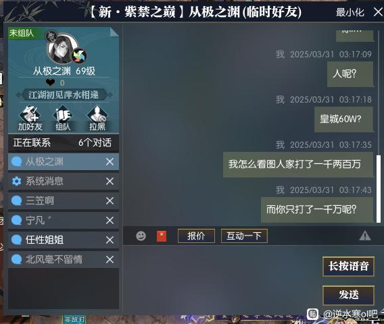Open the emoji smiley picker
The height and width of the screenshot is (324, 384).
click(x=141, y=236)
